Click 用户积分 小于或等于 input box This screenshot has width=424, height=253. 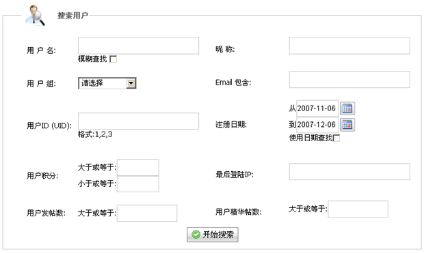tap(138, 184)
